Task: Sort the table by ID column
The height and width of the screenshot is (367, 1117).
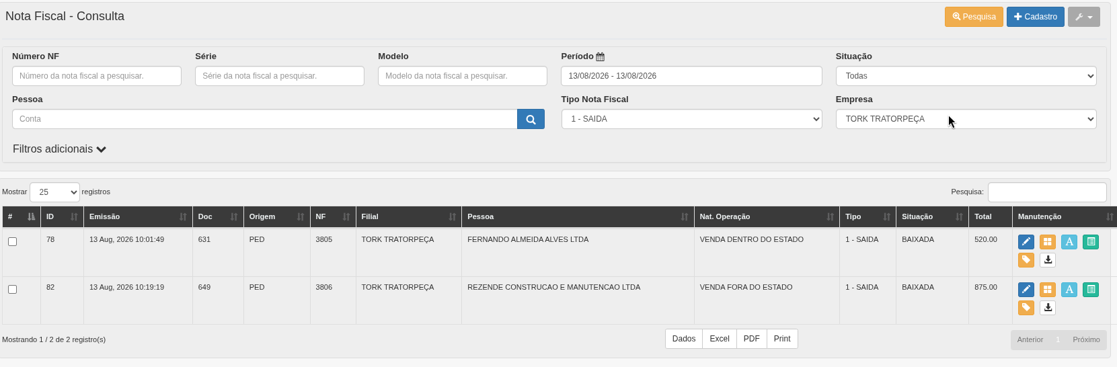Action: [62, 216]
